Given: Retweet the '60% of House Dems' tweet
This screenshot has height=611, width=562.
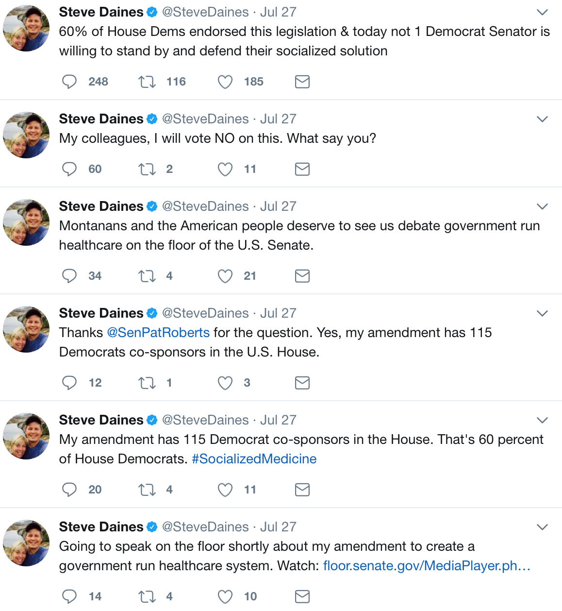Looking at the screenshot, I should pos(147,82).
